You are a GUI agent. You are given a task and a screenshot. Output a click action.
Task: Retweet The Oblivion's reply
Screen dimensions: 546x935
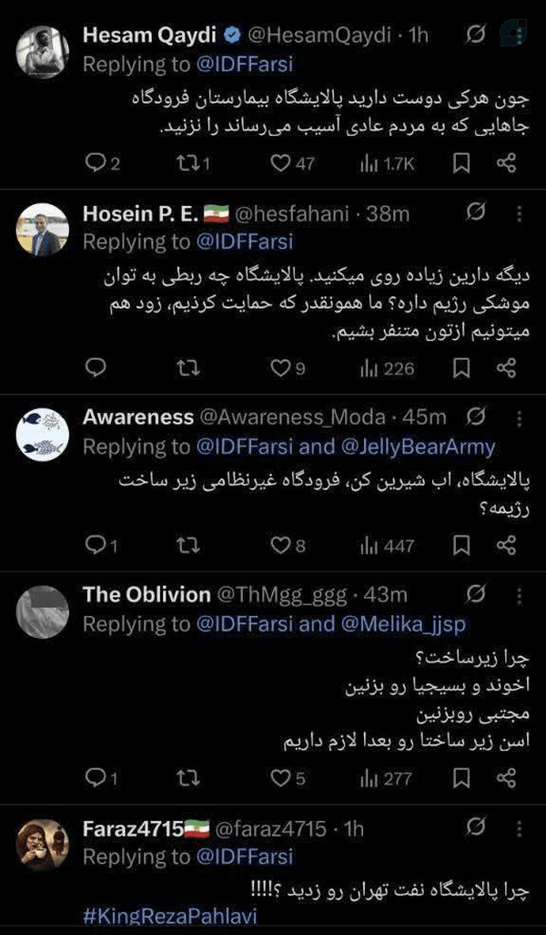pyautogui.click(x=188, y=777)
